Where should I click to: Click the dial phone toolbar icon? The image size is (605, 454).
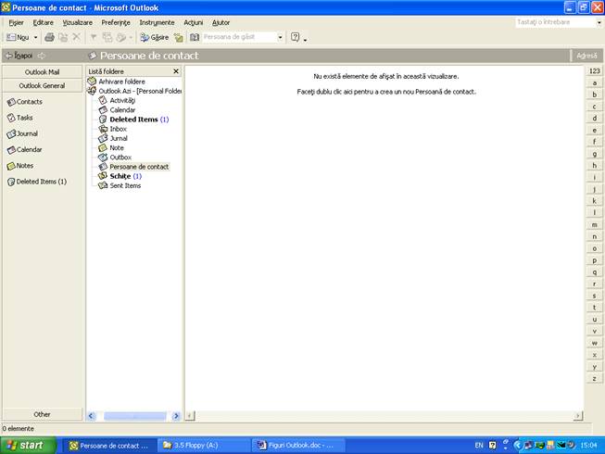pyautogui.click(x=121, y=37)
